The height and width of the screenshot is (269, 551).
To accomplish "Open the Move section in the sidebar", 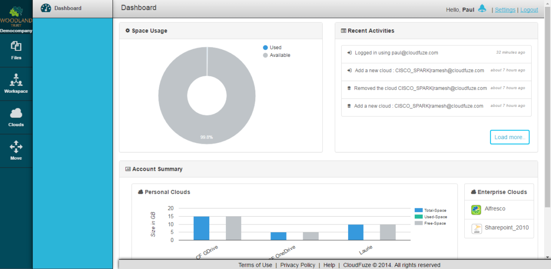I will [16, 147].
